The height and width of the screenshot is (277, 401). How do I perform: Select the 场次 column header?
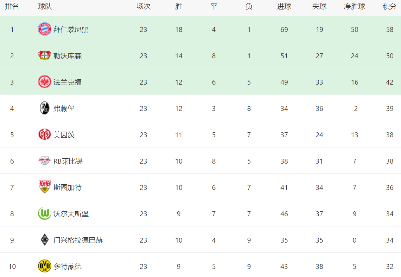pos(143,7)
